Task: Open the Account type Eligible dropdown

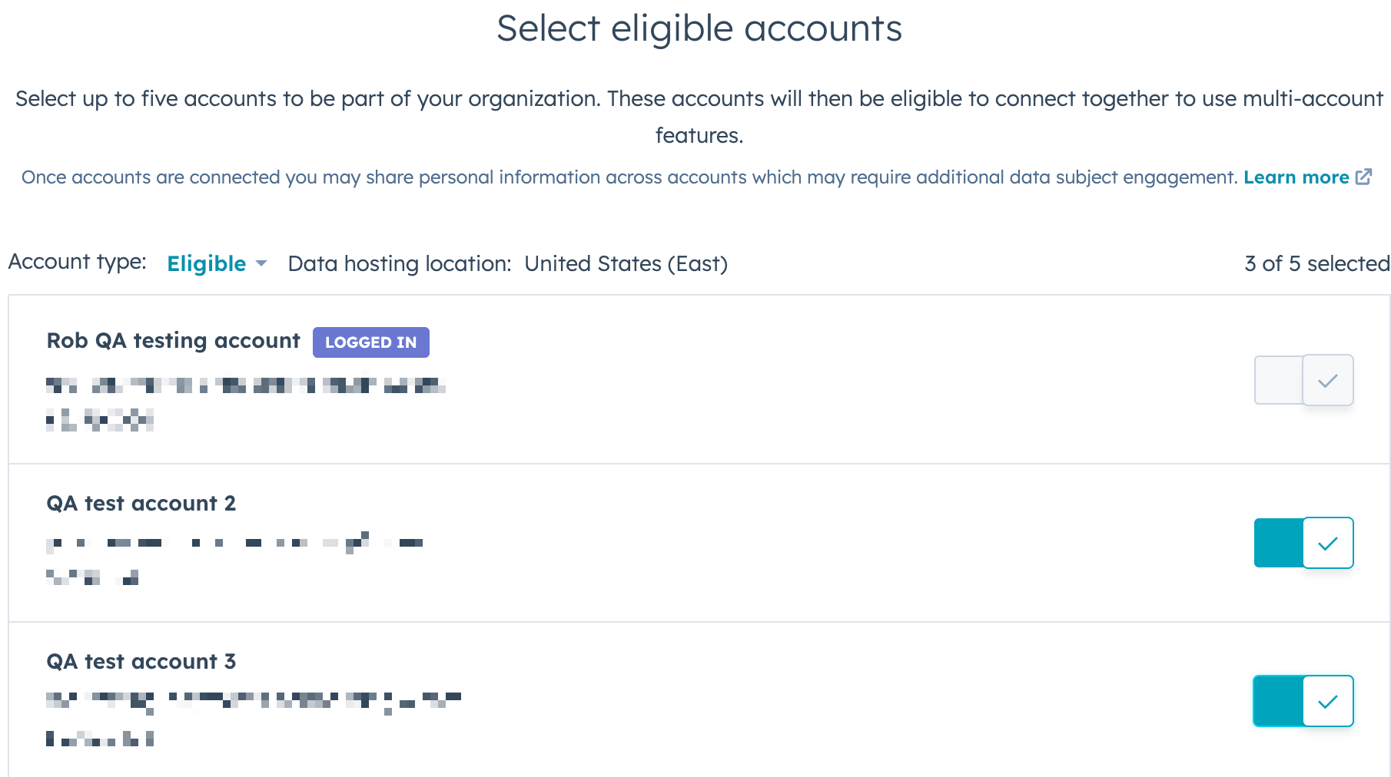Action: point(206,263)
